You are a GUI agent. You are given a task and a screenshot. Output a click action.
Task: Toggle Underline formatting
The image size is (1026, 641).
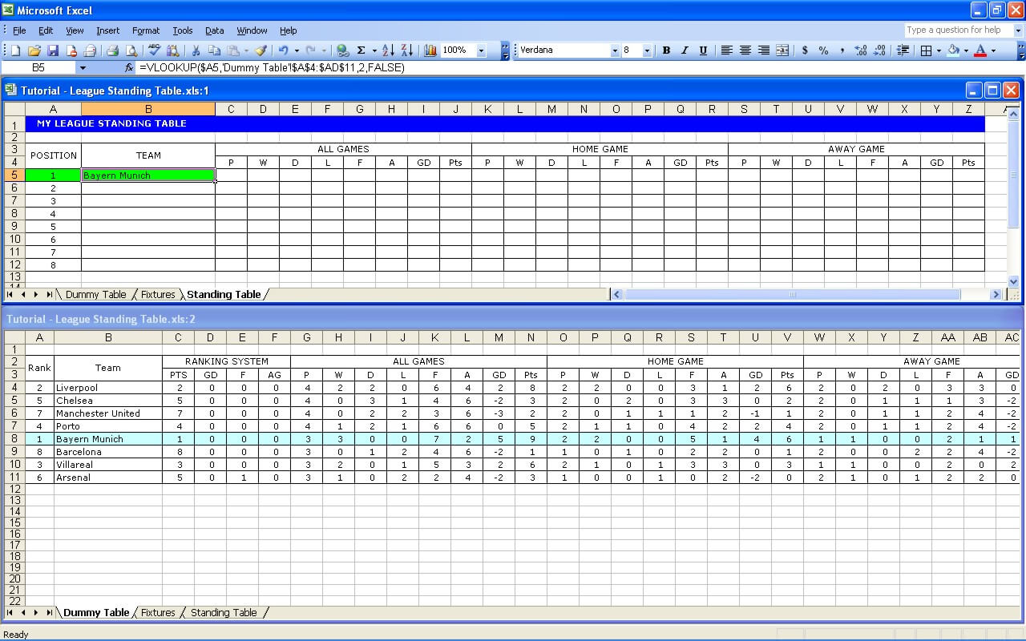[x=703, y=50]
